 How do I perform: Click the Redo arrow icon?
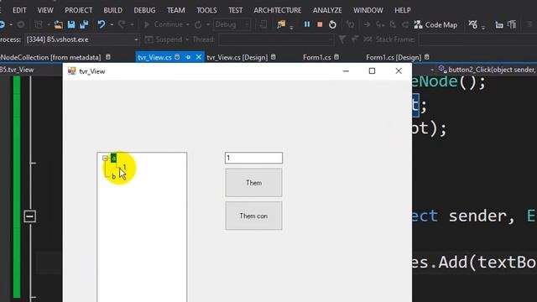pyautogui.click(x=122, y=24)
